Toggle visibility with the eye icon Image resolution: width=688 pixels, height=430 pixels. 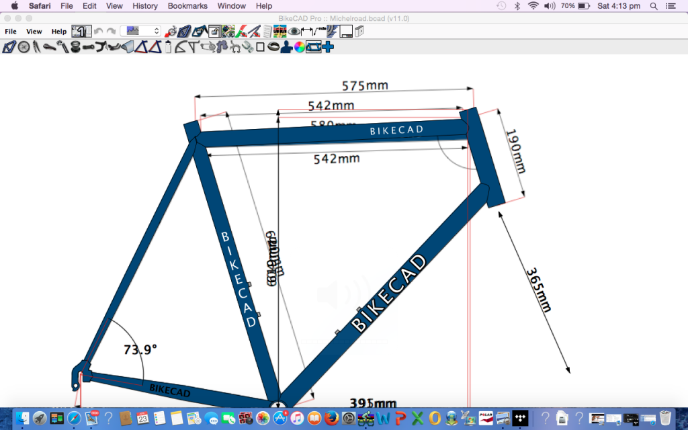(294, 31)
